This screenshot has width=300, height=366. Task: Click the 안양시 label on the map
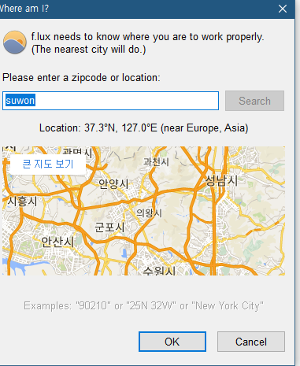click(x=113, y=183)
